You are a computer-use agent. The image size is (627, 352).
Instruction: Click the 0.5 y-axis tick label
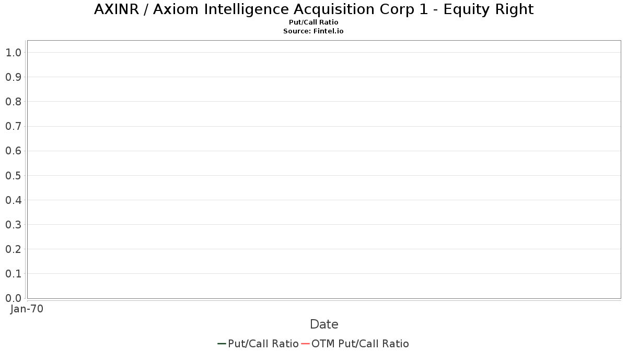[x=13, y=175]
